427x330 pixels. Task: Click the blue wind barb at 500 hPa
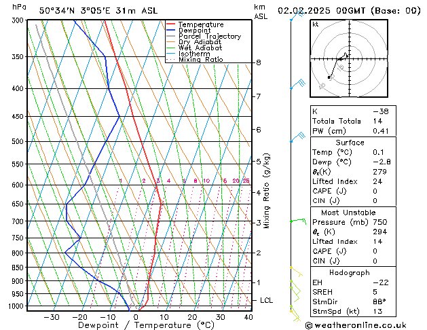point(295,139)
